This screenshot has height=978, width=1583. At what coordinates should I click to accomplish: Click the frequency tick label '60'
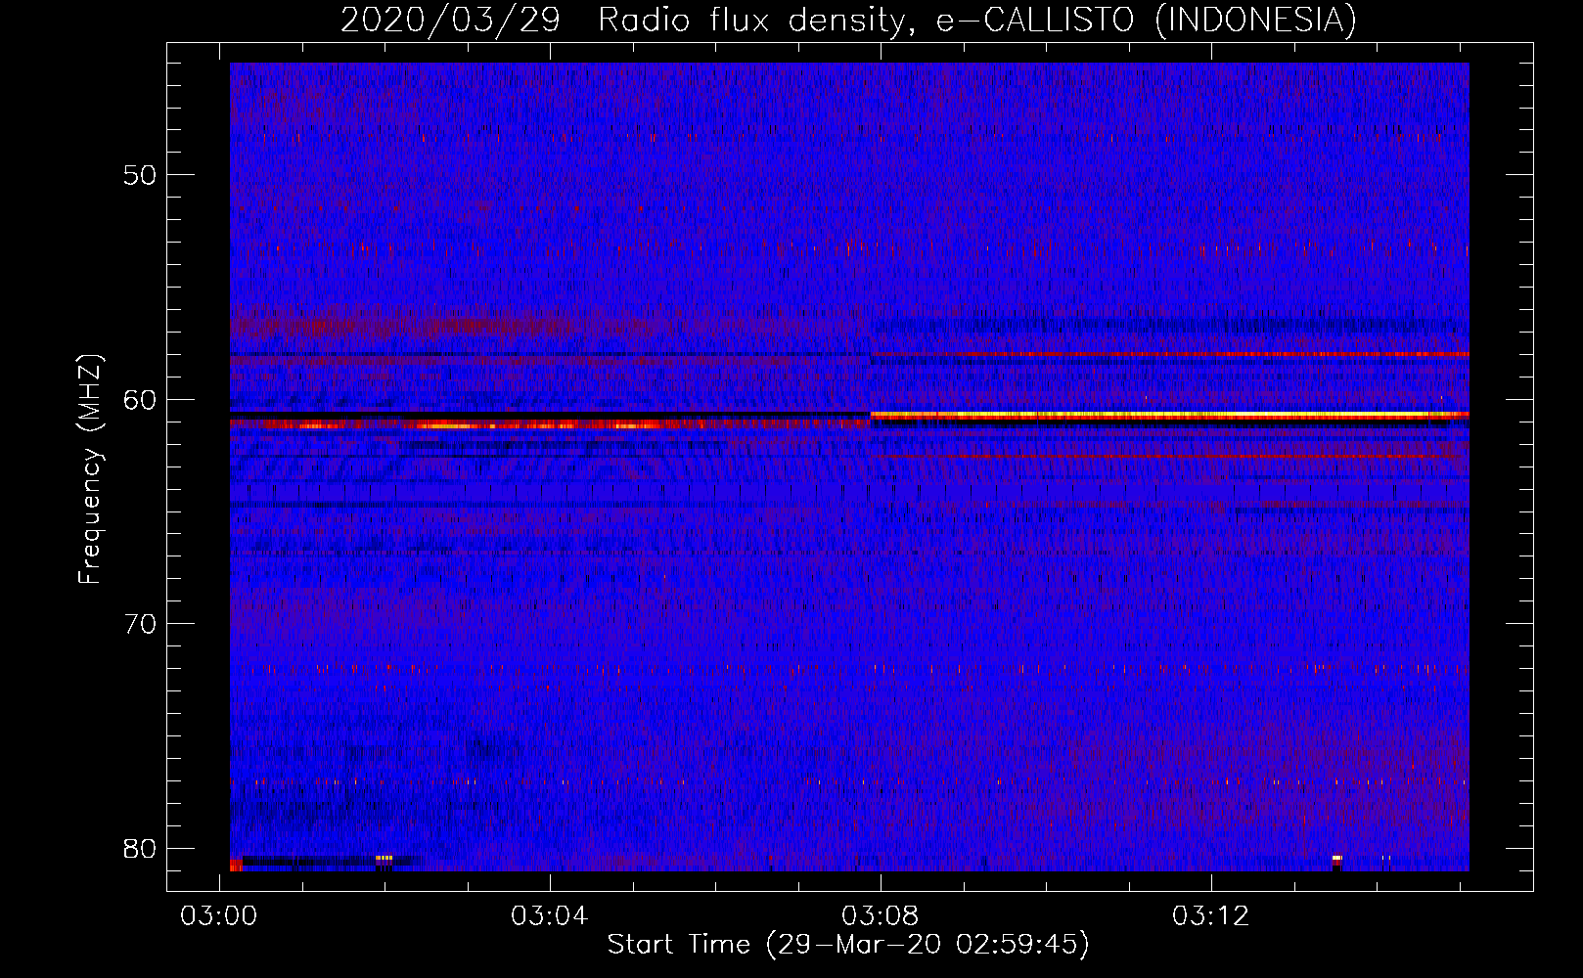click(x=140, y=399)
